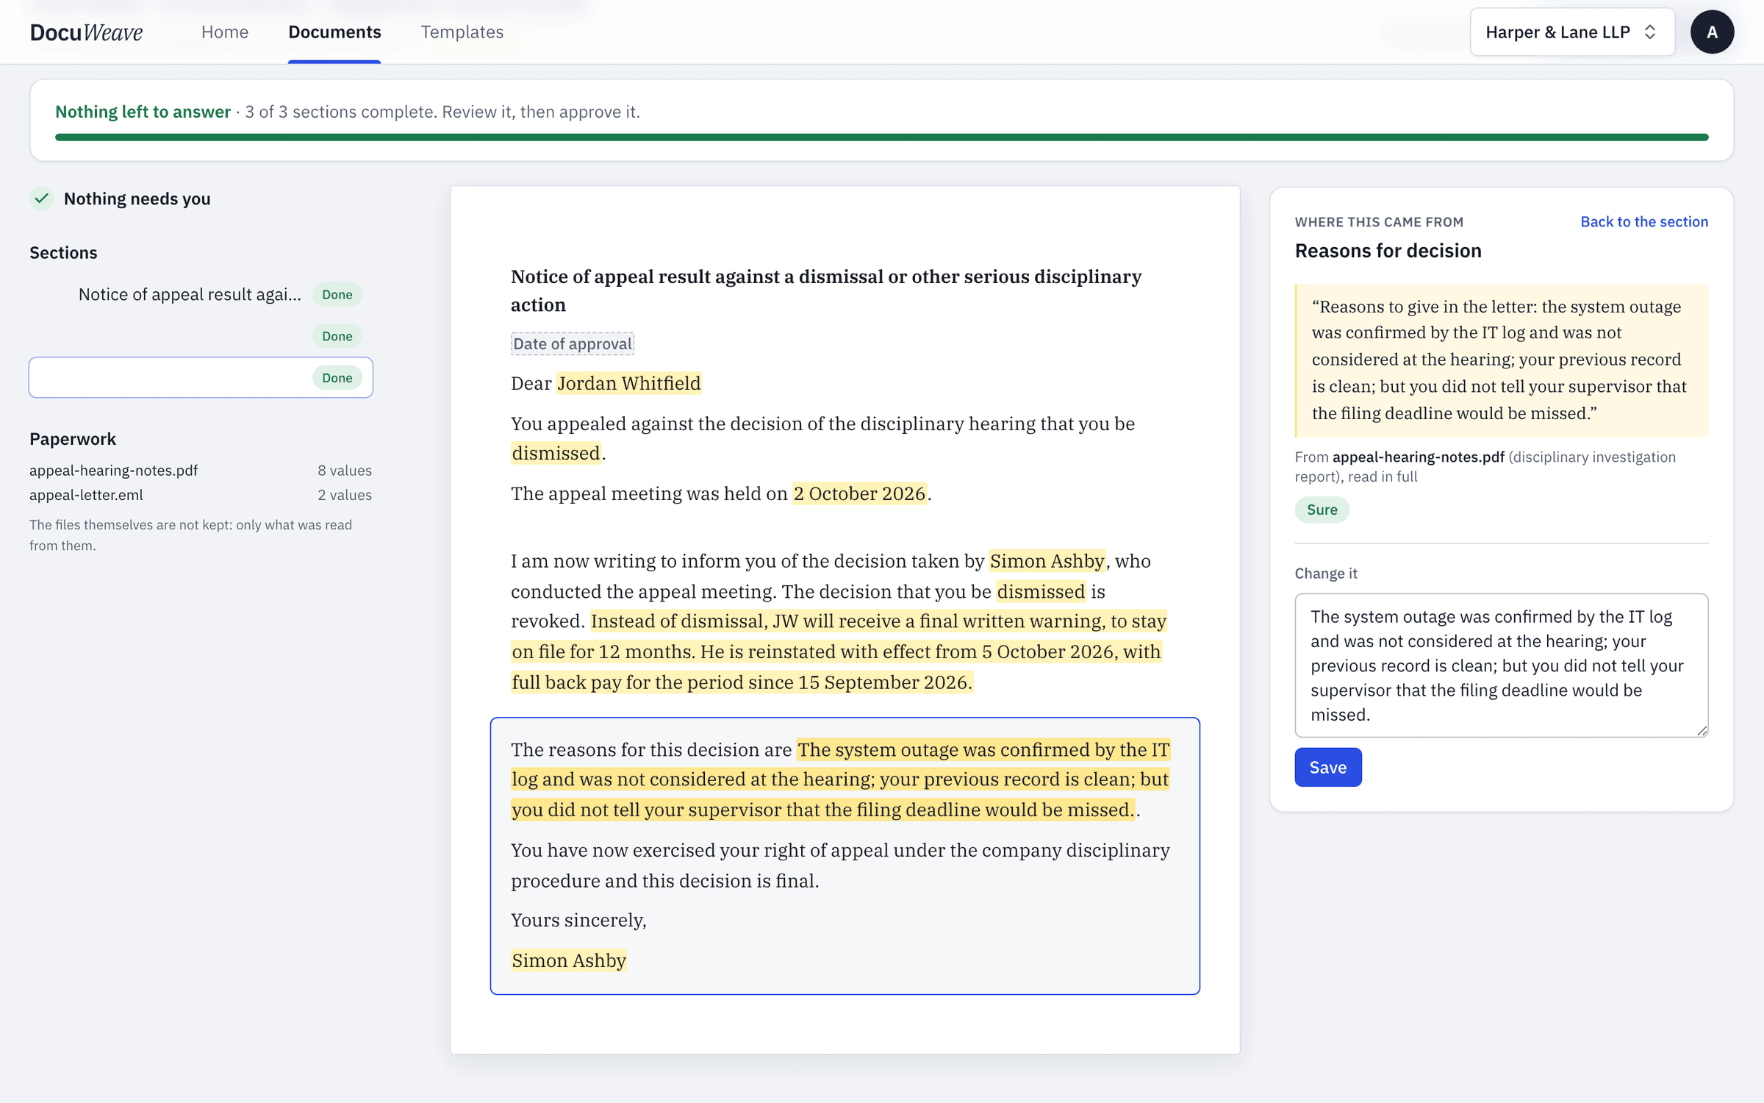1764x1103 pixels.
Task: Open the user avatar labeled A
Action: (1712, 32)
